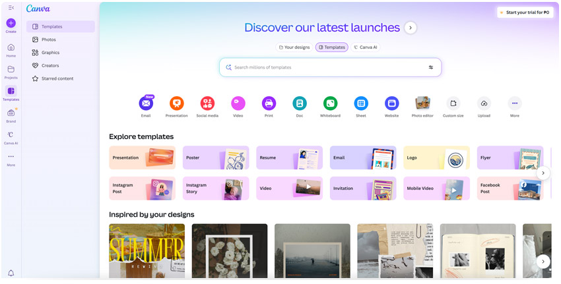Click the More design types icon
The height and width of the screenshot is (284, 561).
(515, 103)
